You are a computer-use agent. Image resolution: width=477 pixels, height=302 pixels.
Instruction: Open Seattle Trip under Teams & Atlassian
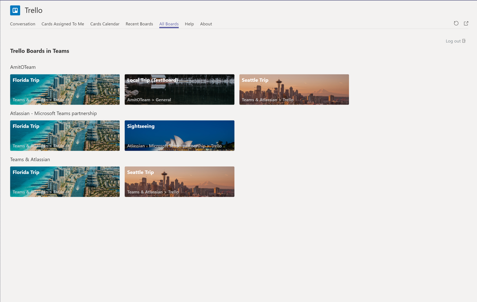pyautogui.click(x=180, y=182)
